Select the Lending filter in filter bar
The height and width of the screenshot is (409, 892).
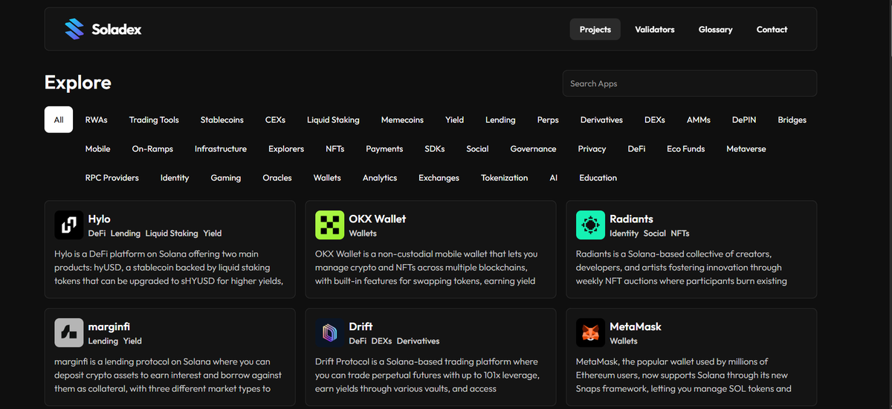click(500, 120)
